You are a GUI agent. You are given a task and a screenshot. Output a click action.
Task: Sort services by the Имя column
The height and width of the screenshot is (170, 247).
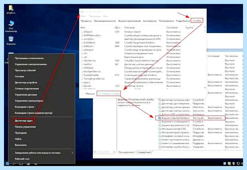point(83,27)
